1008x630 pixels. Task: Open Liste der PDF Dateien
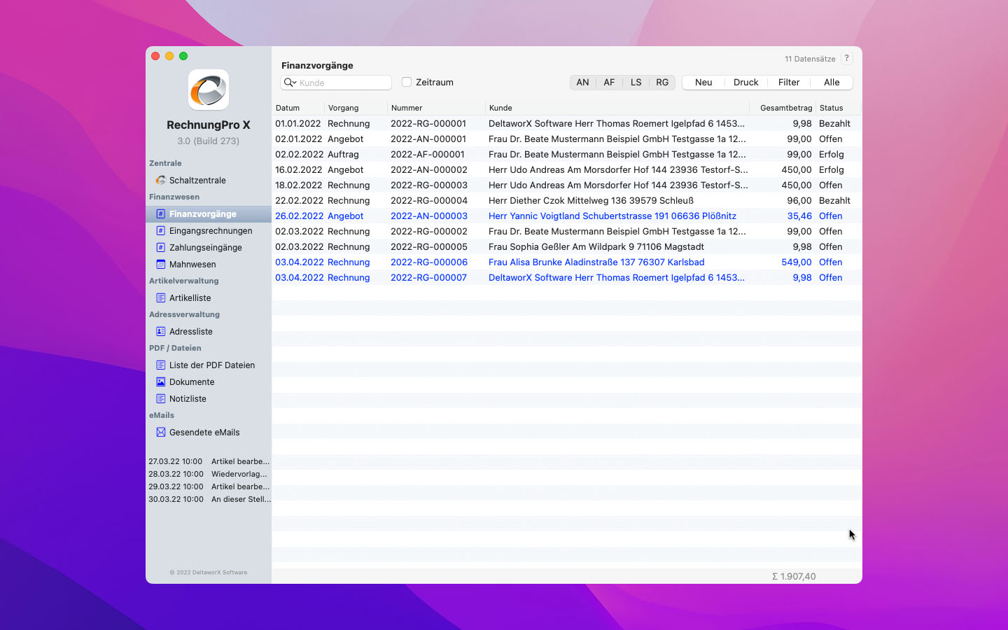coord(211,365)
